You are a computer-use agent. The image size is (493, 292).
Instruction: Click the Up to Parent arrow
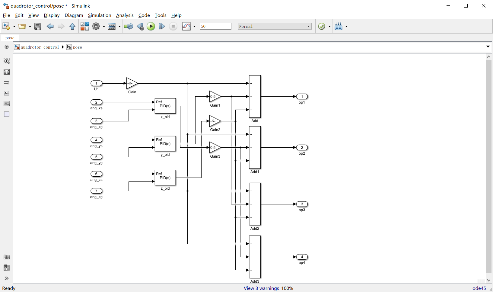[72, 27]
